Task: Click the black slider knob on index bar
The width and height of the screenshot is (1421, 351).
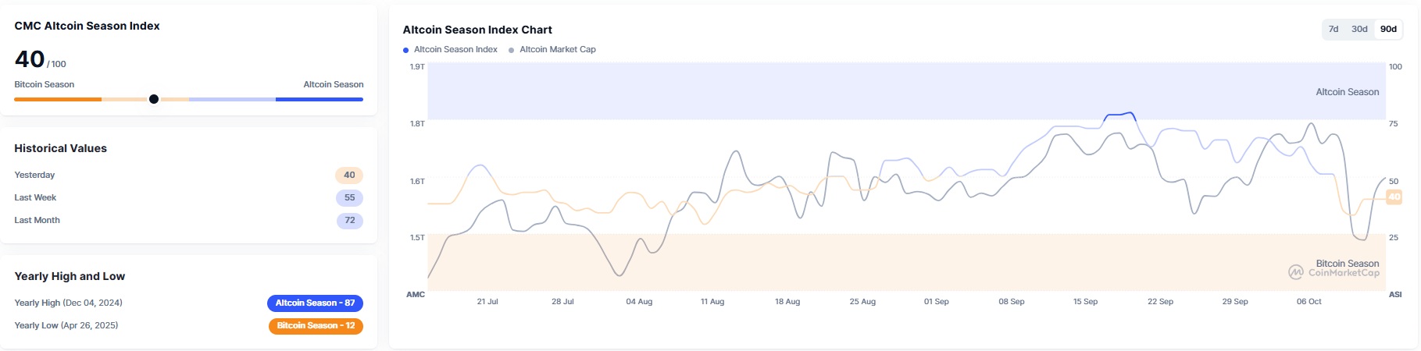Action: [x=154, y=99]
